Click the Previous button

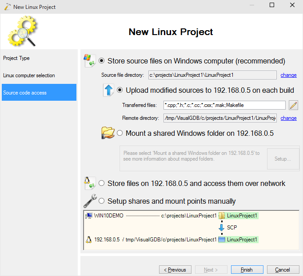(175, 270)
